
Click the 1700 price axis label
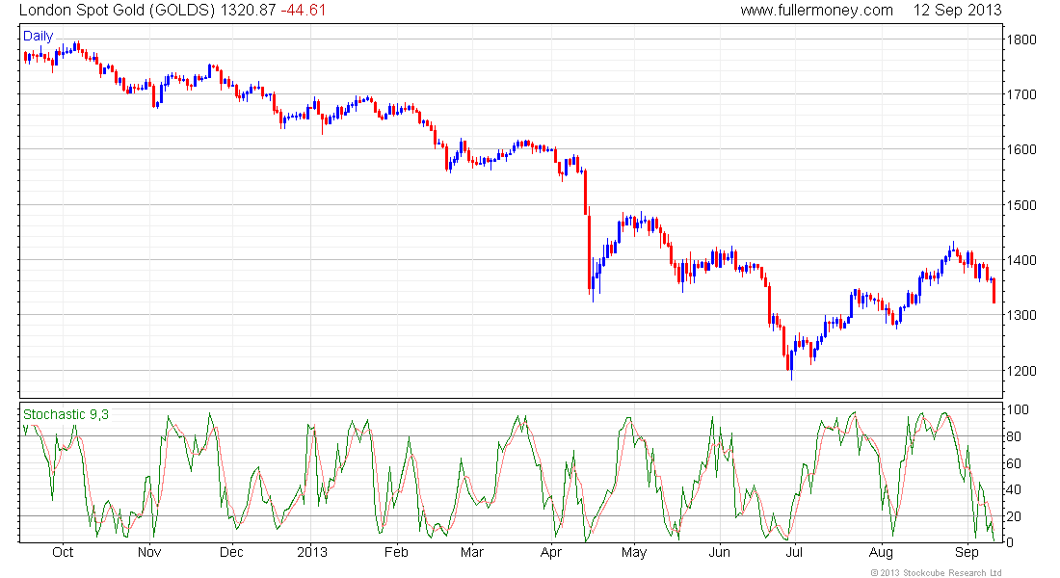click(x=1021, y=94)
